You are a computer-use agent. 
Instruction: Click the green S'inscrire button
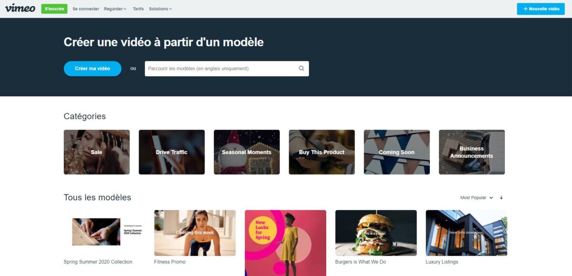click(54, 9)
